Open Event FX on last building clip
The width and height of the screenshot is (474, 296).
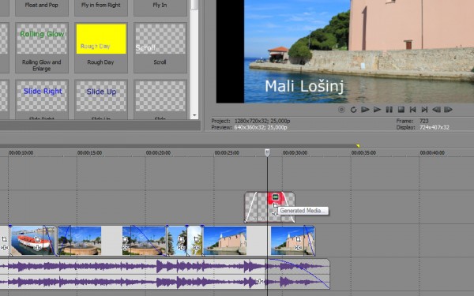(298, 248)
